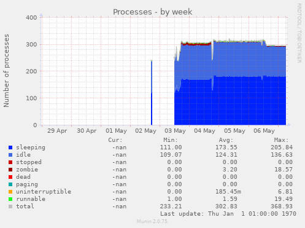Click the 300 y-axis tick label
Image resolution: width=305 pixels, height=228 pixels.
(x=31, y=44)
